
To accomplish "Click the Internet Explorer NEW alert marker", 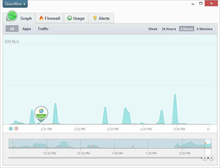I will [x=41, y=113].
